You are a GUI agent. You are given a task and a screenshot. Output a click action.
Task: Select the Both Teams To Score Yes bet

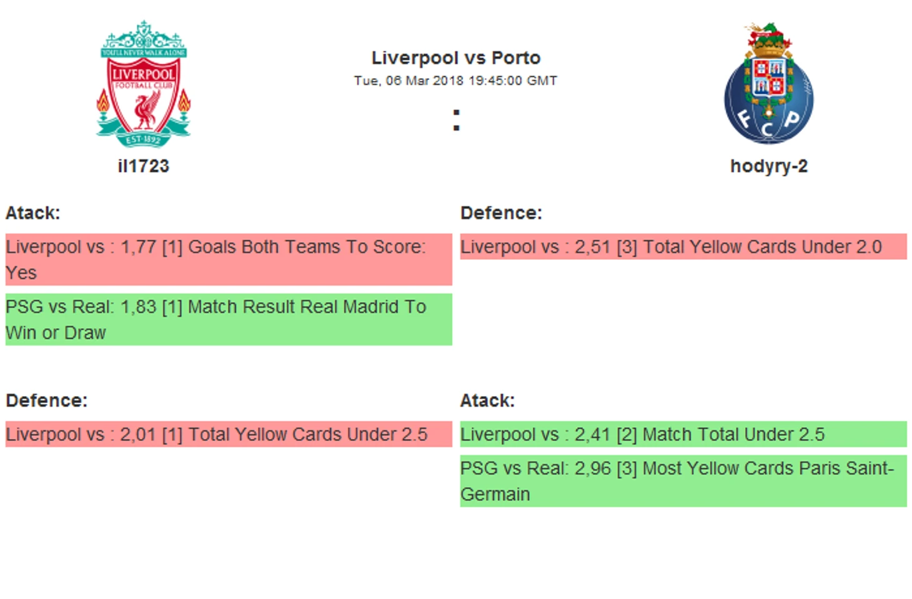click(x=229, y=259)
